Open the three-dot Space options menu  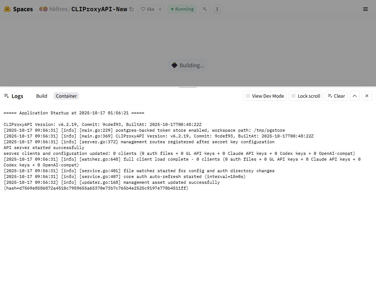click(217, 9)
